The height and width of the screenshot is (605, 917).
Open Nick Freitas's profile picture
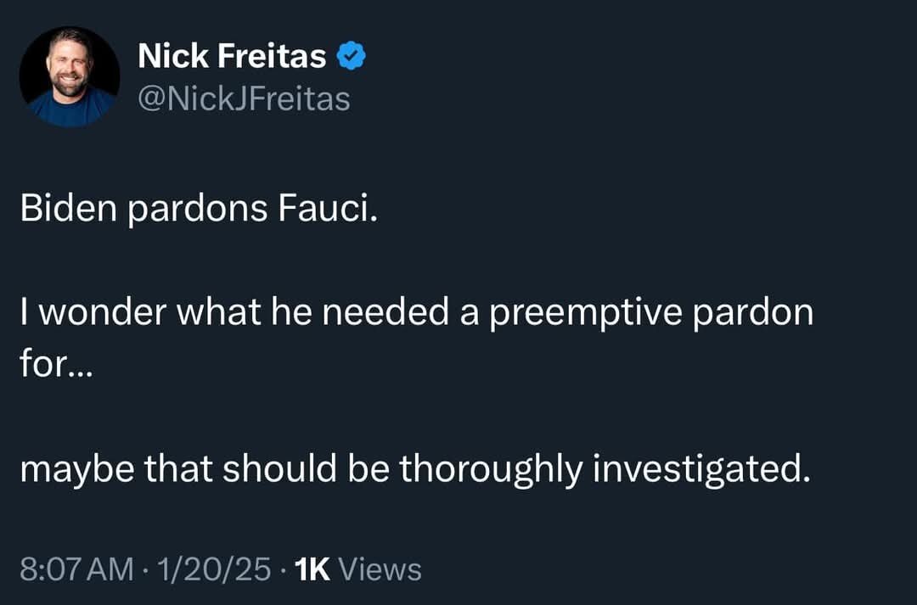[x=70, y=76]
